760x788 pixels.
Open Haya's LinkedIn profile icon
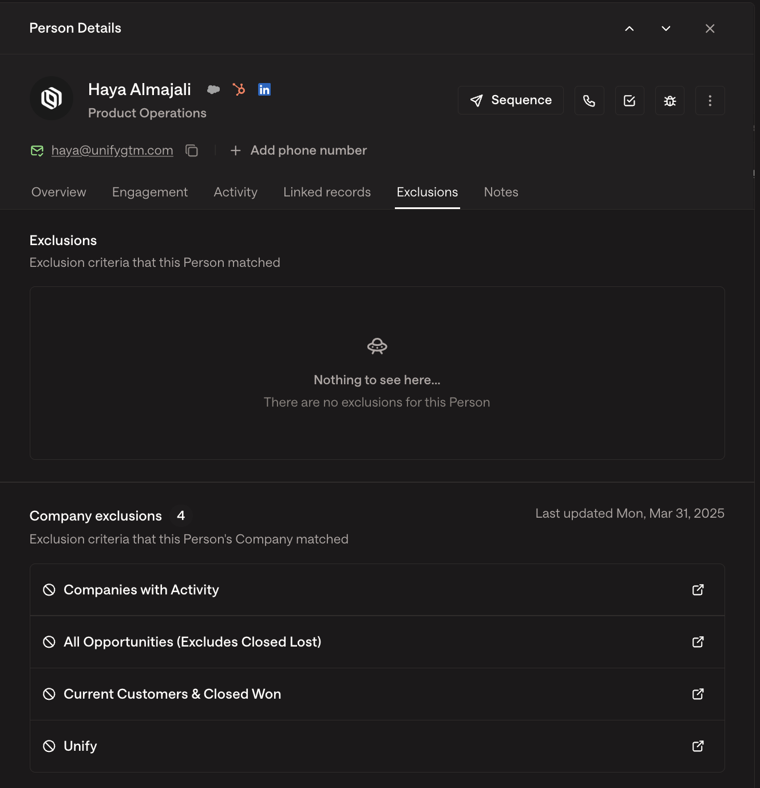pyautogui.click(x=264, y=89)
